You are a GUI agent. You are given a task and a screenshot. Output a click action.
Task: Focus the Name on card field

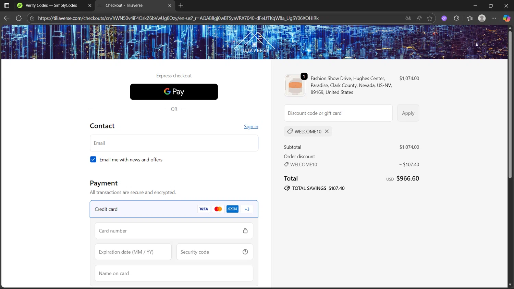(x=174, y=273)
